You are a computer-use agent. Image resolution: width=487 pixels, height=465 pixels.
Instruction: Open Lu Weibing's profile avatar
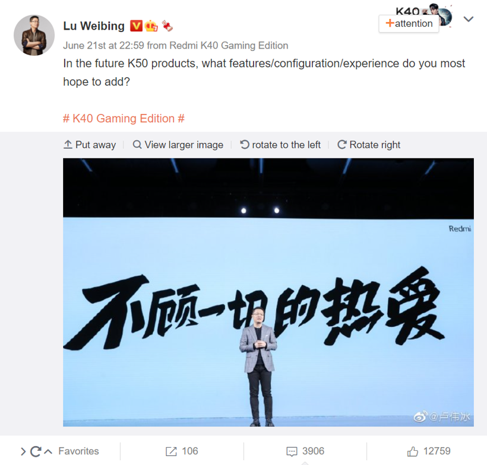point(34,35)
